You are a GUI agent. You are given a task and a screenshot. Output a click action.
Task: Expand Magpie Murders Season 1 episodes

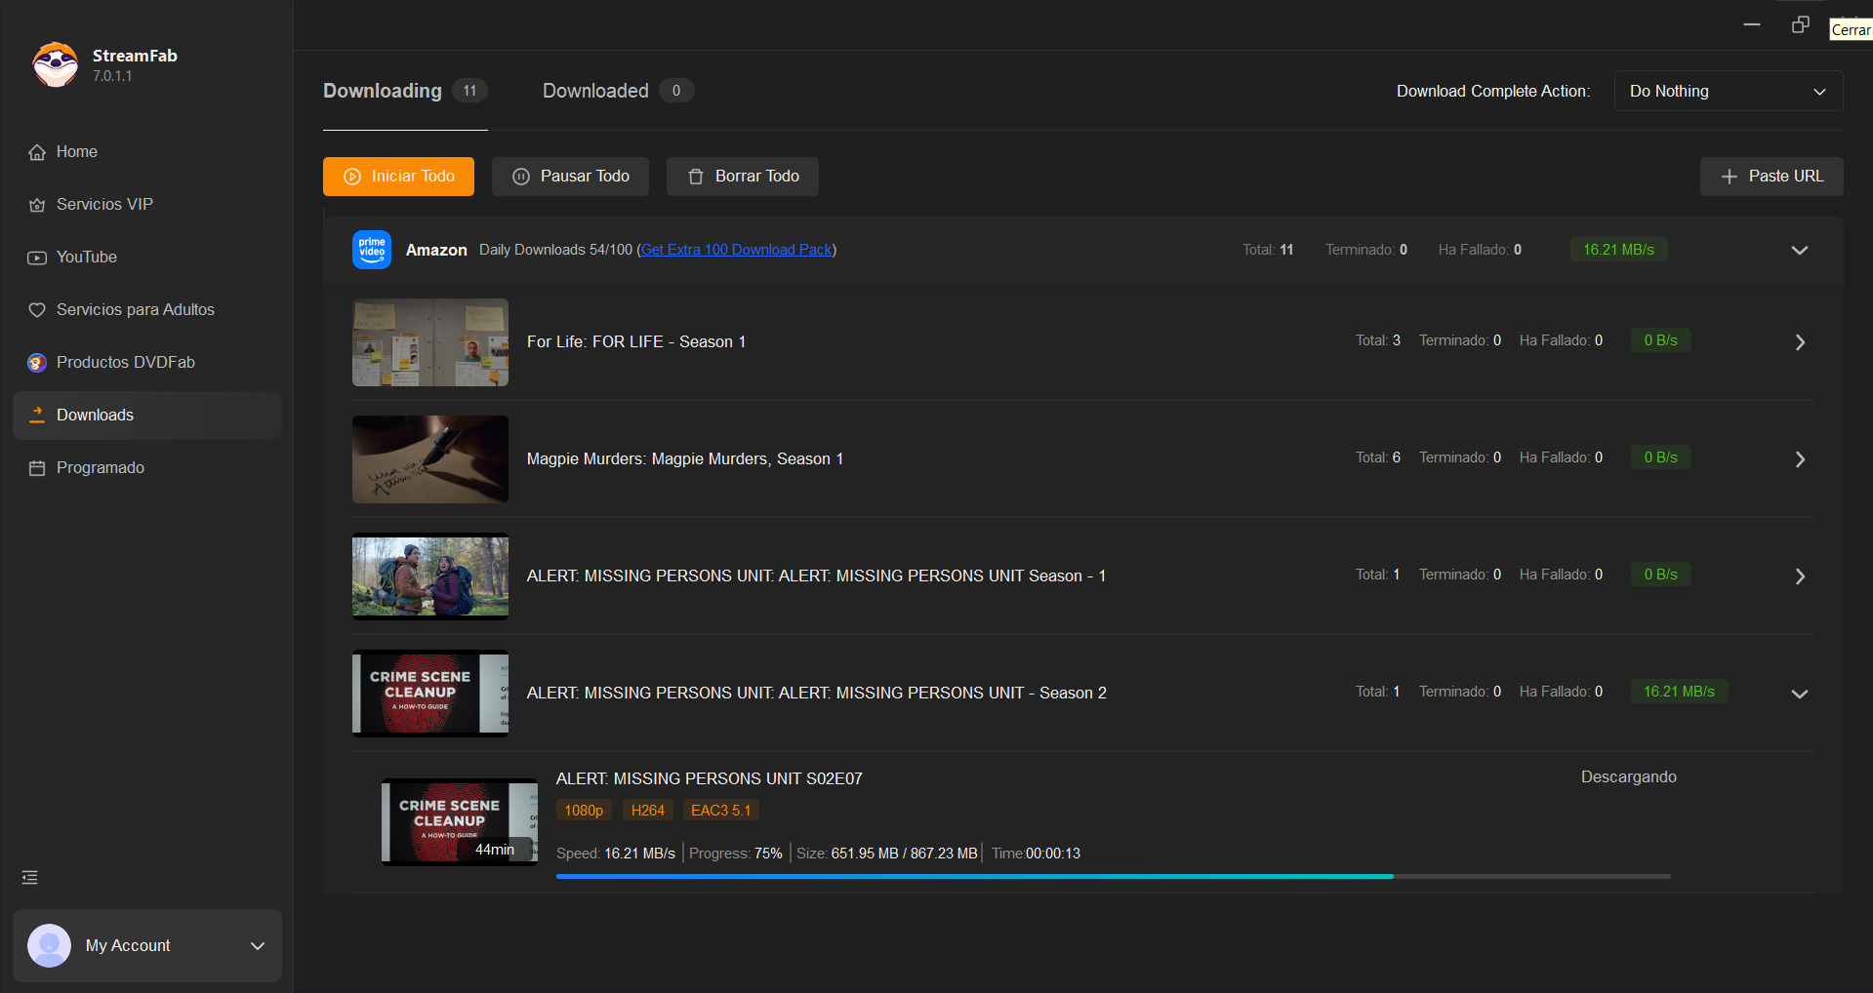tap(1800, 459)
